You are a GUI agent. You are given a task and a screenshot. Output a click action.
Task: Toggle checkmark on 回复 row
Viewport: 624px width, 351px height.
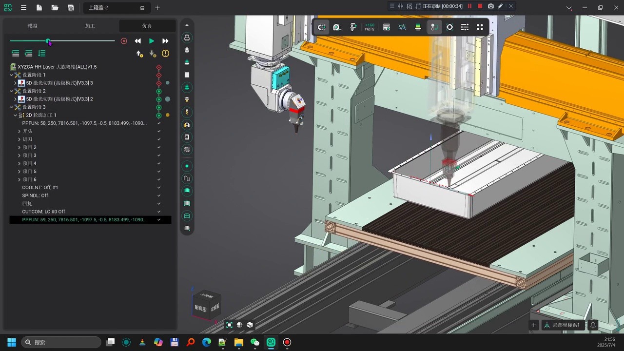coord(159,204)
